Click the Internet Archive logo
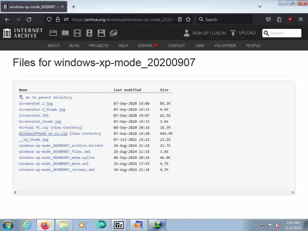 tap(23, 33)
